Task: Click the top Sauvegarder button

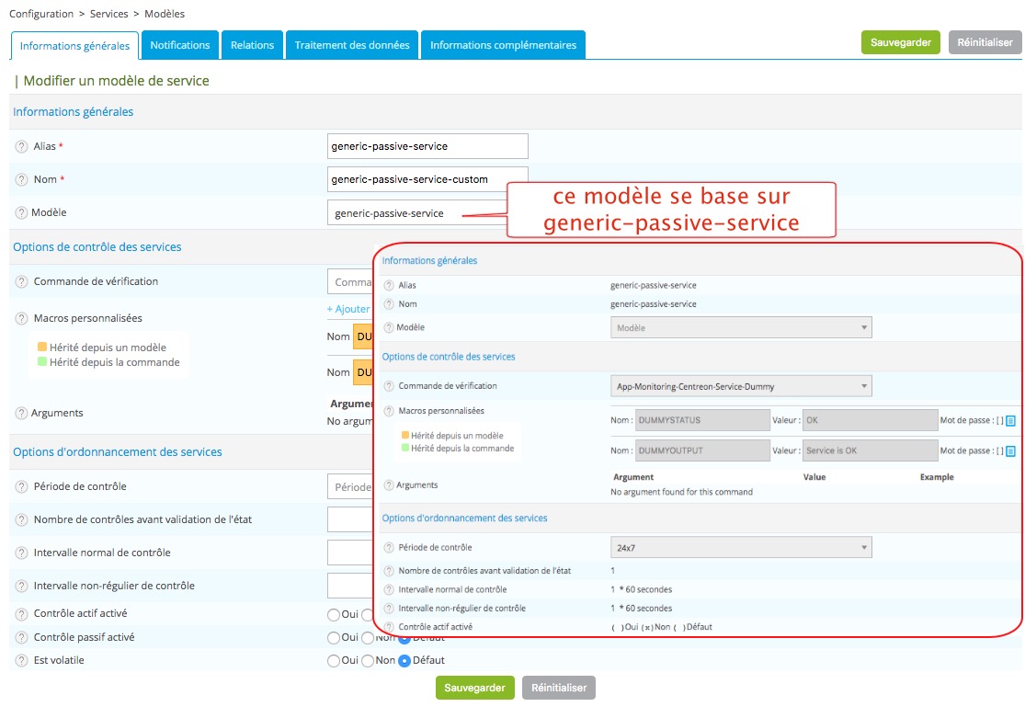Action: pyautogui.click(x=901, y=42)
